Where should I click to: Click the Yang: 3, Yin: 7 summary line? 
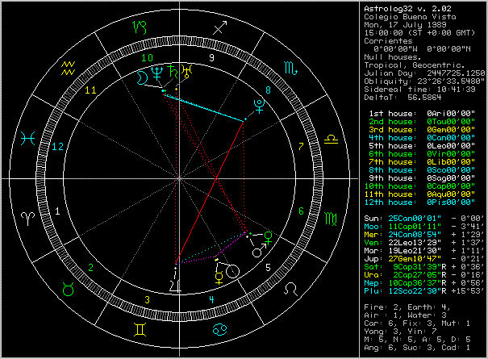pos(400,332)
